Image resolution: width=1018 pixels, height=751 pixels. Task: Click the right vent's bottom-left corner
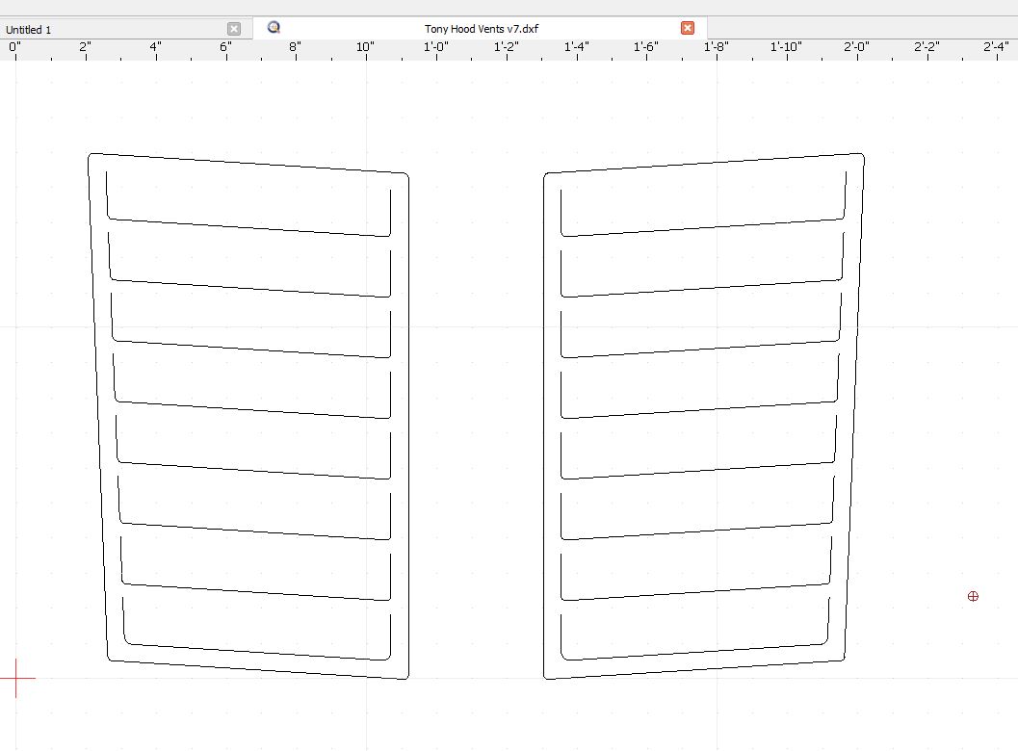[x=546, y=677]
